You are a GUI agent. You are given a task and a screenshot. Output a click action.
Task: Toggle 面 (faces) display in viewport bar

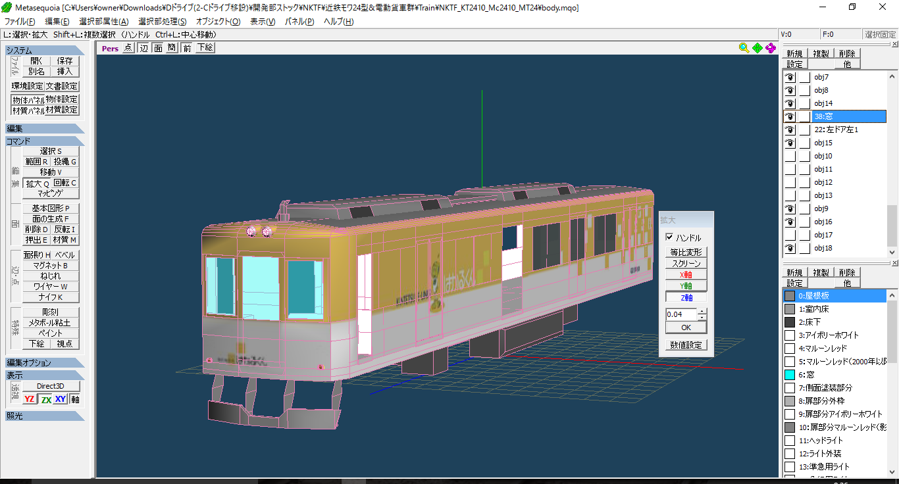click(158, 48)
